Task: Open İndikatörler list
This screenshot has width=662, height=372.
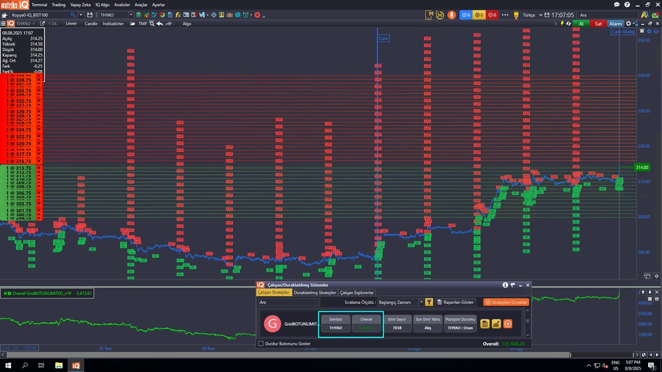Action: point(113,24)
